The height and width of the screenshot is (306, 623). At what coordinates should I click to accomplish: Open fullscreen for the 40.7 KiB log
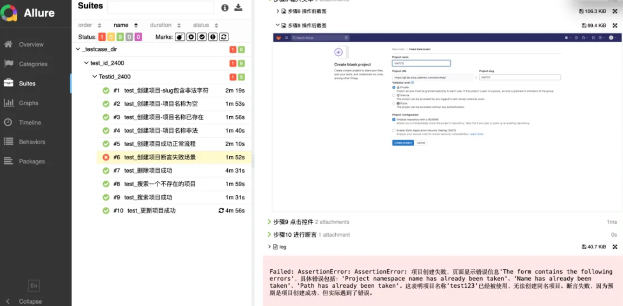(x=615, y=247)
